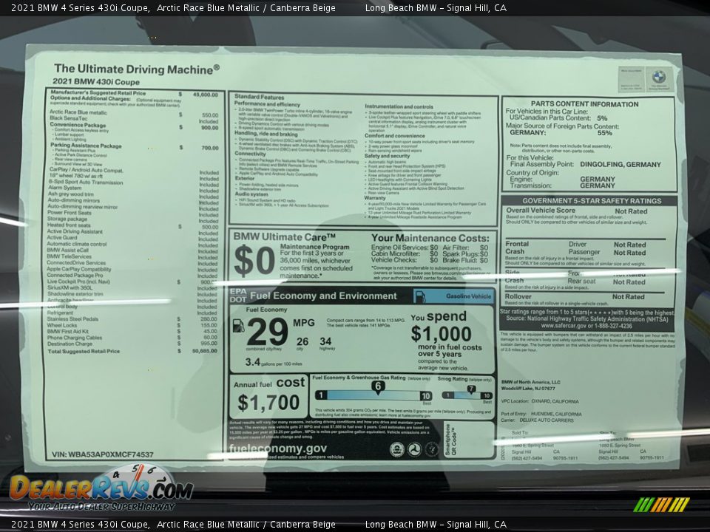
Task: Select "Apple CarPlay Compatibility" line
Action: pos(79,269)
